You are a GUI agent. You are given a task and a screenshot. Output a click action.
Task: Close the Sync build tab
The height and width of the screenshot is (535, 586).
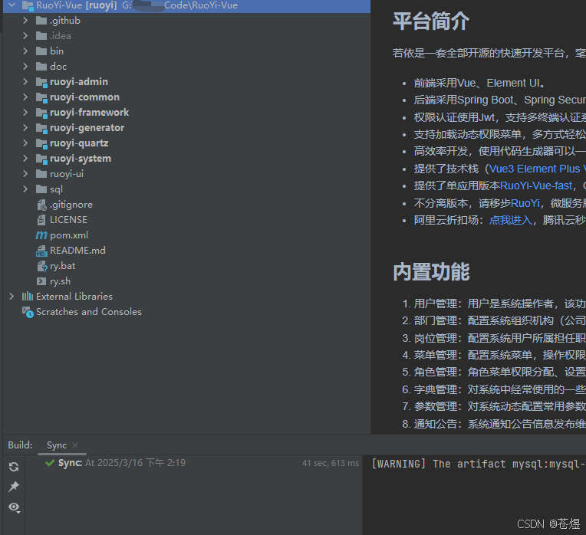[x=75, y=445]
